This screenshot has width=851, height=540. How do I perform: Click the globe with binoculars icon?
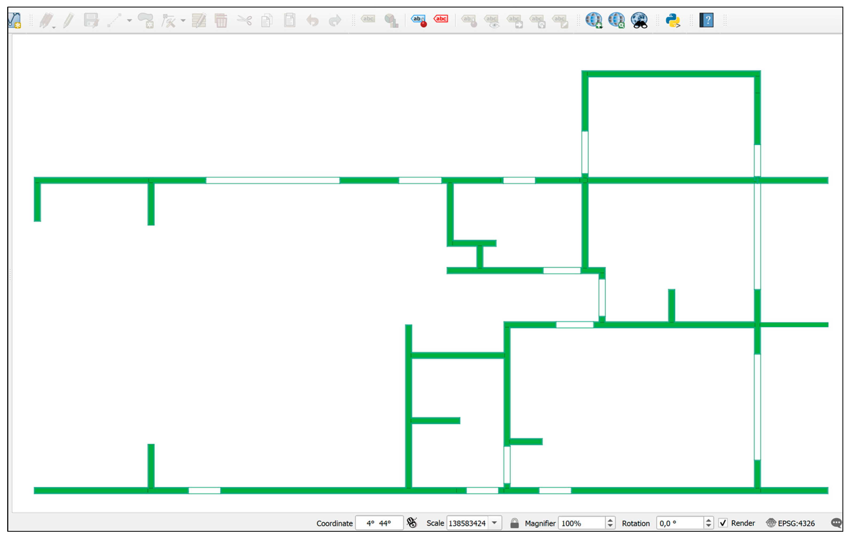639,20
